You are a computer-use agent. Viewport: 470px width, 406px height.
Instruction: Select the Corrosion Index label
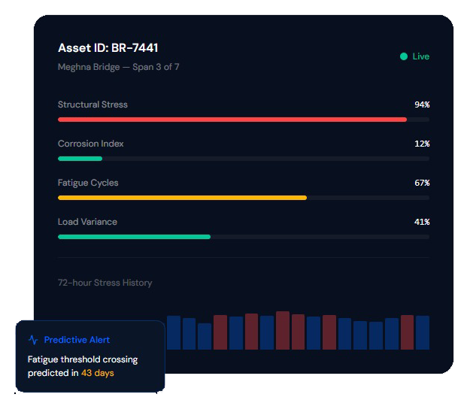click(x=91, y=144)
